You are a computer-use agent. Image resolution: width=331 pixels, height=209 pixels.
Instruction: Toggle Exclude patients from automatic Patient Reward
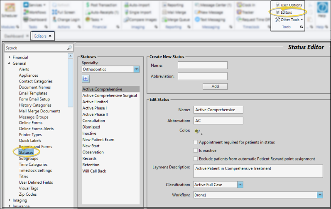[196, 159]
